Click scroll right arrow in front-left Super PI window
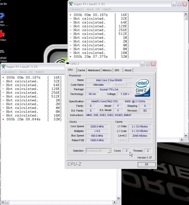This screenshot has height=205, width=189. point(114,202)
